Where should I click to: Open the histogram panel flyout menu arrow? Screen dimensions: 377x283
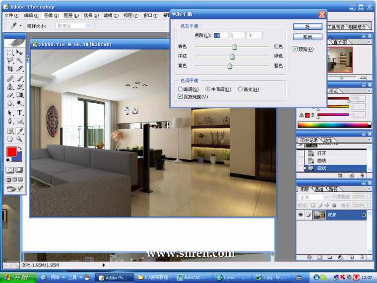point(369,42)
